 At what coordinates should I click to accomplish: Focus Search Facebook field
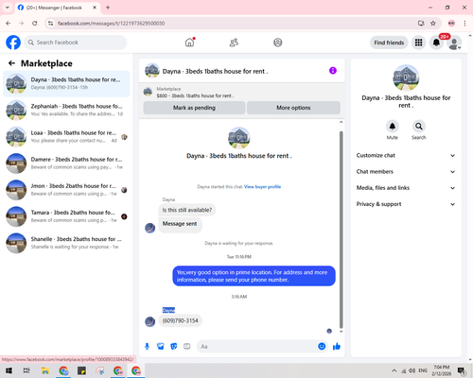76,43
